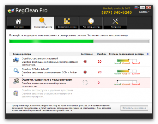The height and width of the screenshot is (124, 158).
Task: Open Рез. копир. реестра clock tab
Action: tap(91, 23)
